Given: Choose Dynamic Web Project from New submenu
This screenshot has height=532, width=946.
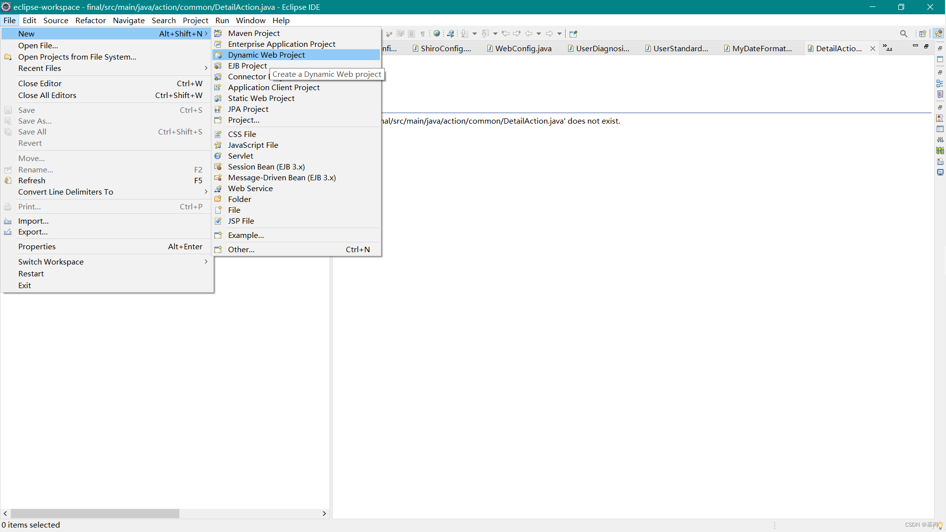Looking at the screenshot, I should coord(266,55).
